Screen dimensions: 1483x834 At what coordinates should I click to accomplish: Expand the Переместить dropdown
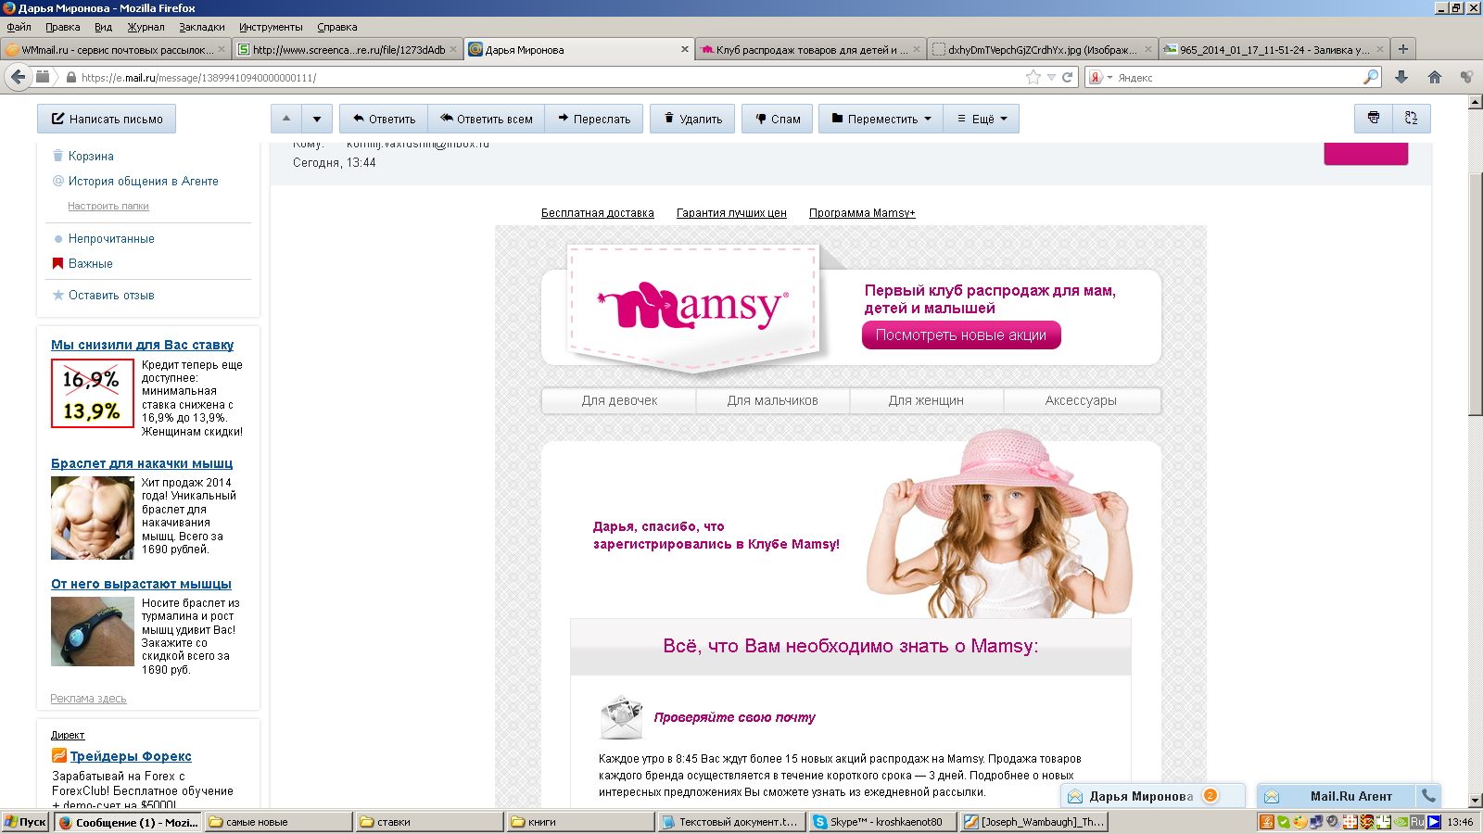pos(881,119)
